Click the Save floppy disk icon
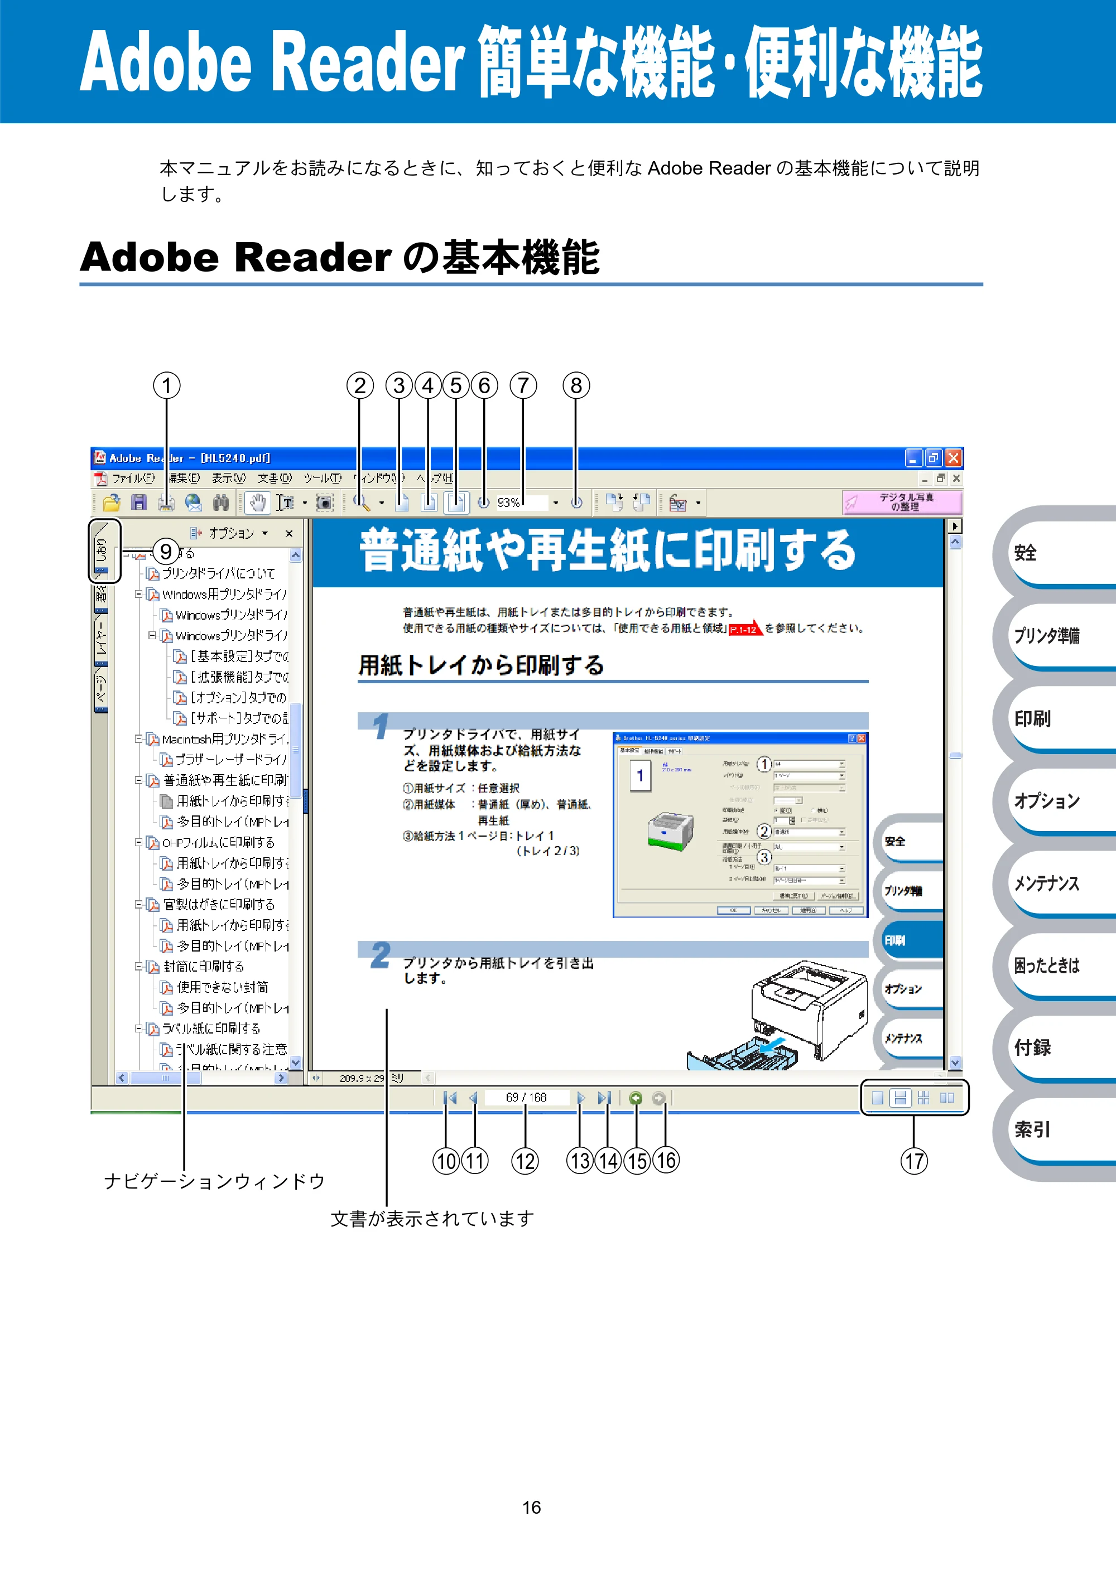This screenshot has width=1116, height=1579. [139, 503]
